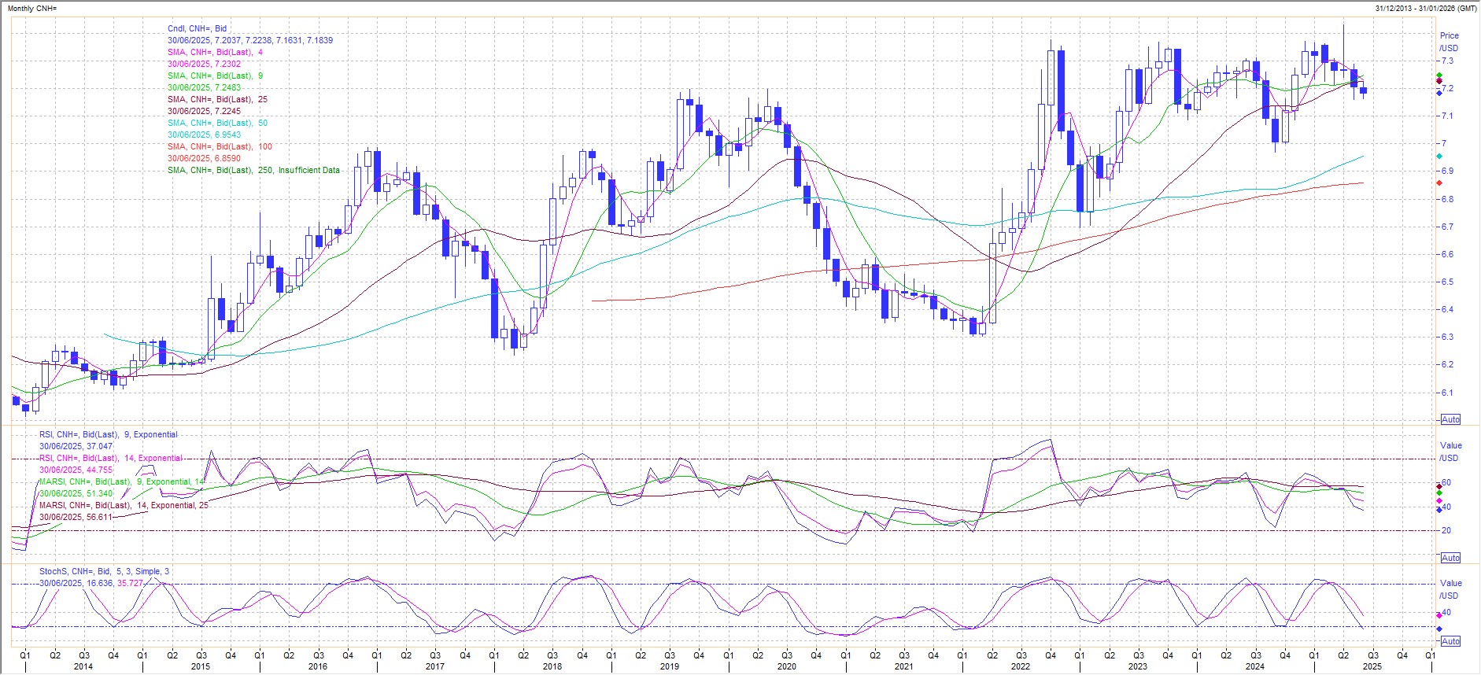Click the SMA 50 value '6.9543'

click(x=227, y=135)
